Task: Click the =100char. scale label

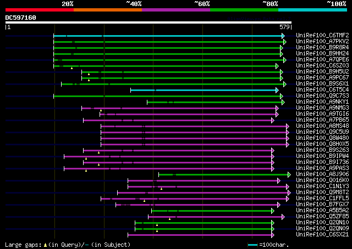Action: coord(274,245)
